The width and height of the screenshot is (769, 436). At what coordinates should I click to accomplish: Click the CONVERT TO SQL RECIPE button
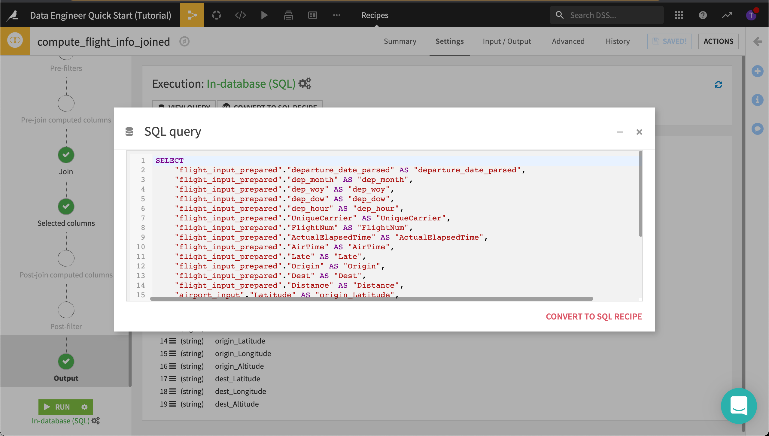[594, 316]
